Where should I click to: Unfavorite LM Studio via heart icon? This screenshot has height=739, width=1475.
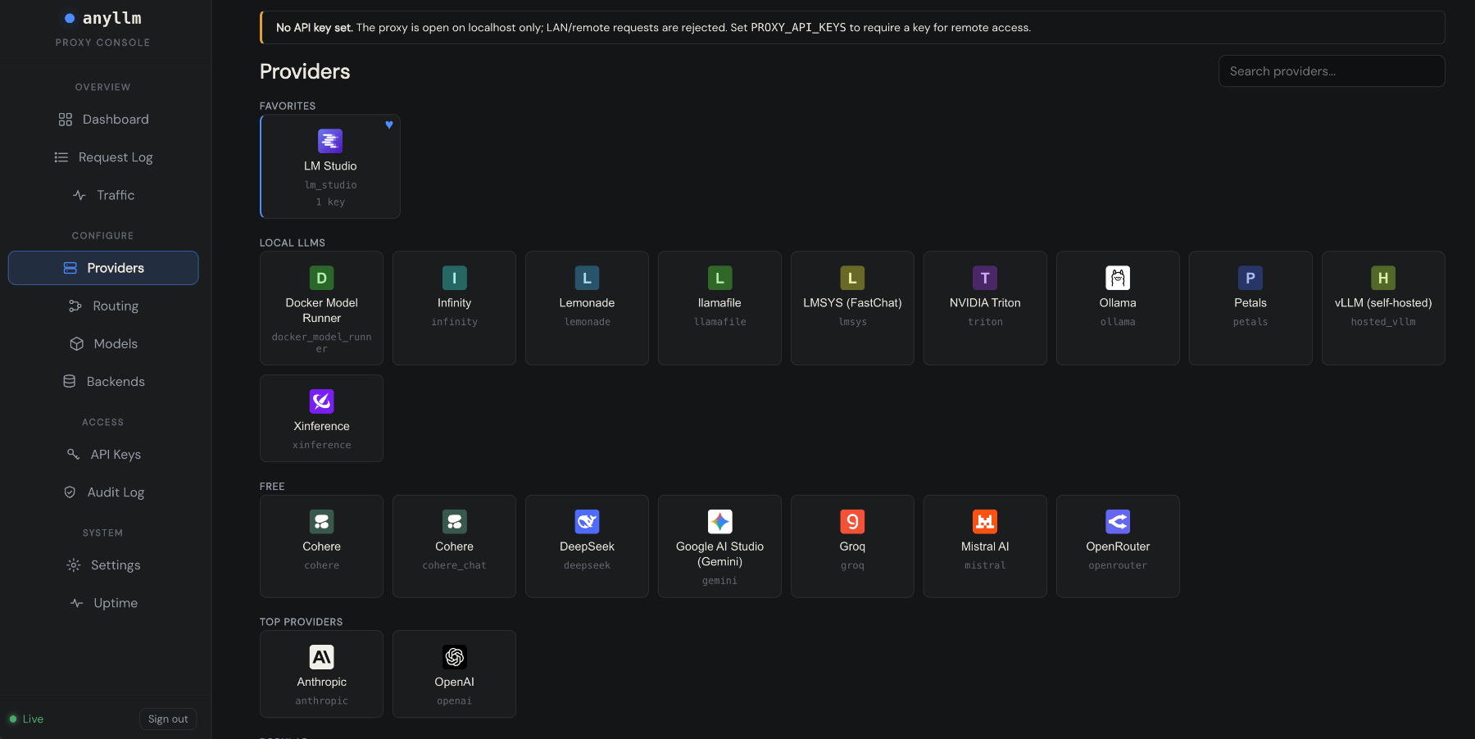(389, 125)
